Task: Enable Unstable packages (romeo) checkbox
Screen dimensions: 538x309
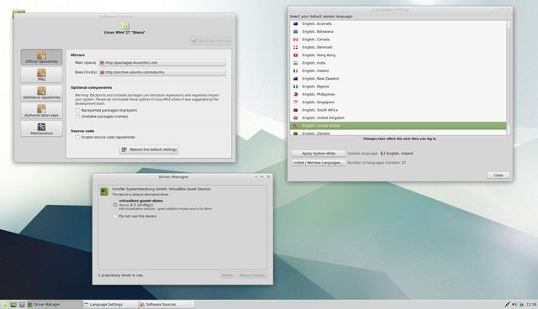Action: [78, 117]
